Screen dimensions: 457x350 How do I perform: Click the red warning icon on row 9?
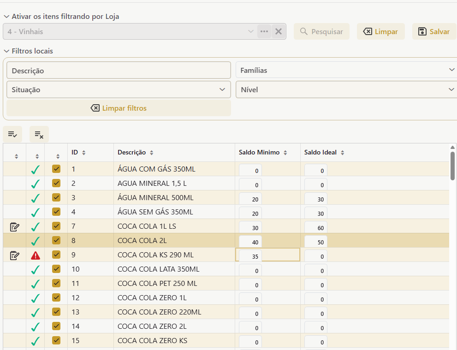36,255
